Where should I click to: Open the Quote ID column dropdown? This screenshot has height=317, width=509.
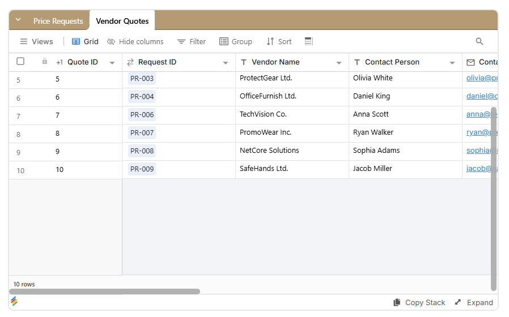click(112, 63)
